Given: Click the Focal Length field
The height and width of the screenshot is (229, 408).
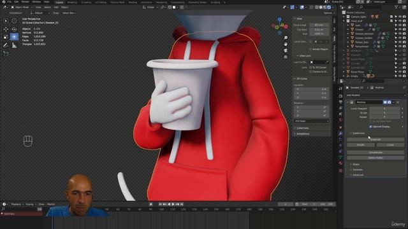Looking at the screenshot, I should 319,25.
